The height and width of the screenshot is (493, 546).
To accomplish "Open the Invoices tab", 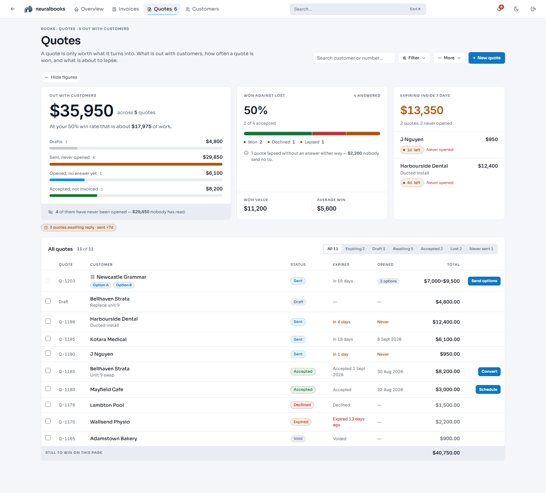I will (126, 9).
